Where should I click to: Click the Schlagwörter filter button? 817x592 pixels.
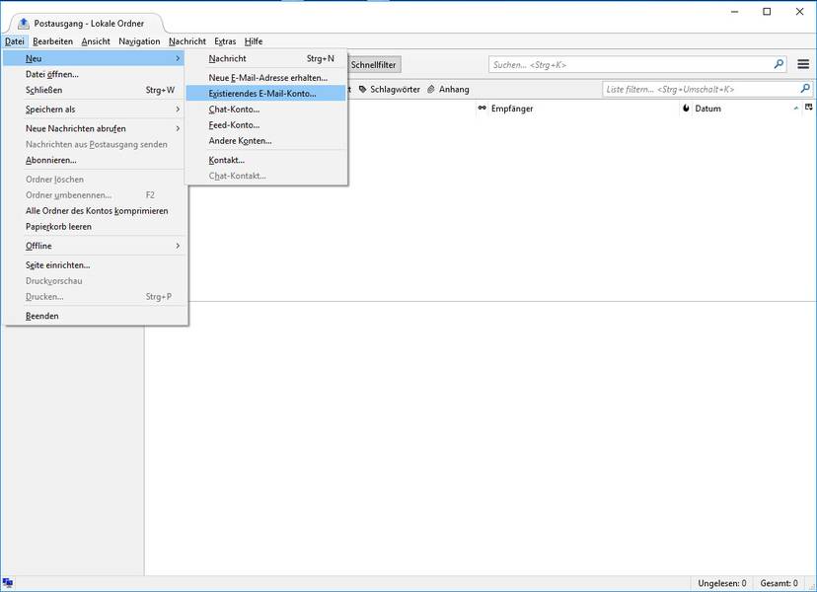click(389, 89)
